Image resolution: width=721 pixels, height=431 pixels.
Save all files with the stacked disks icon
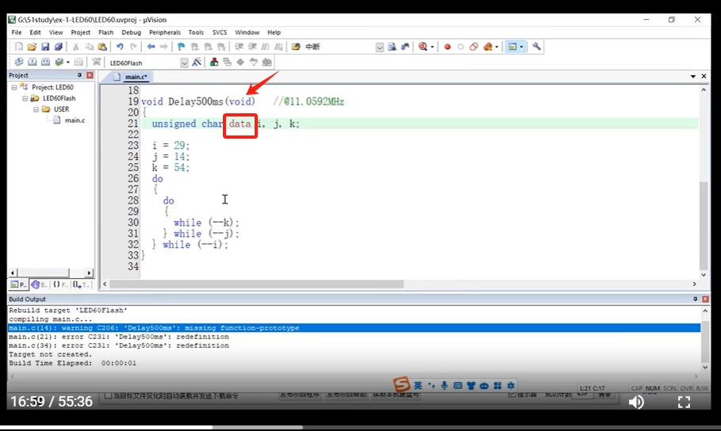coord(59,47)
